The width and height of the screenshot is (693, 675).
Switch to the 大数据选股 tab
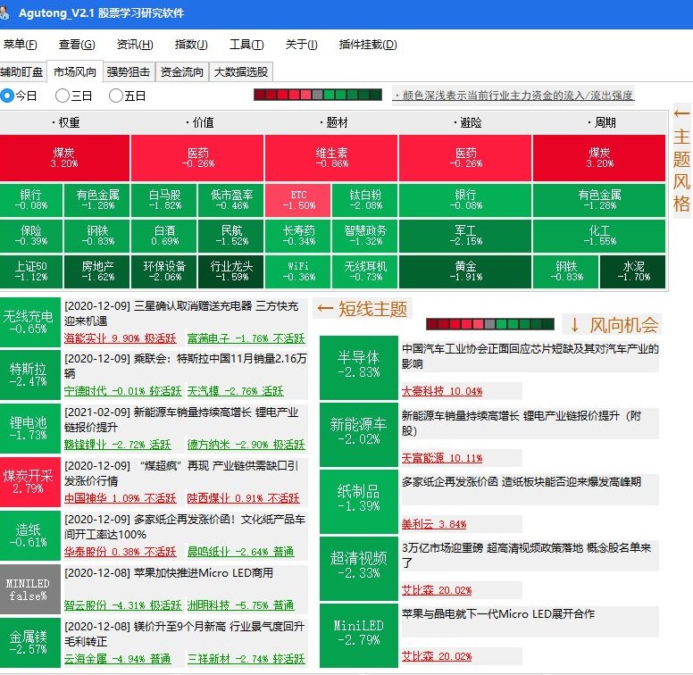click(x=240, y=72)
